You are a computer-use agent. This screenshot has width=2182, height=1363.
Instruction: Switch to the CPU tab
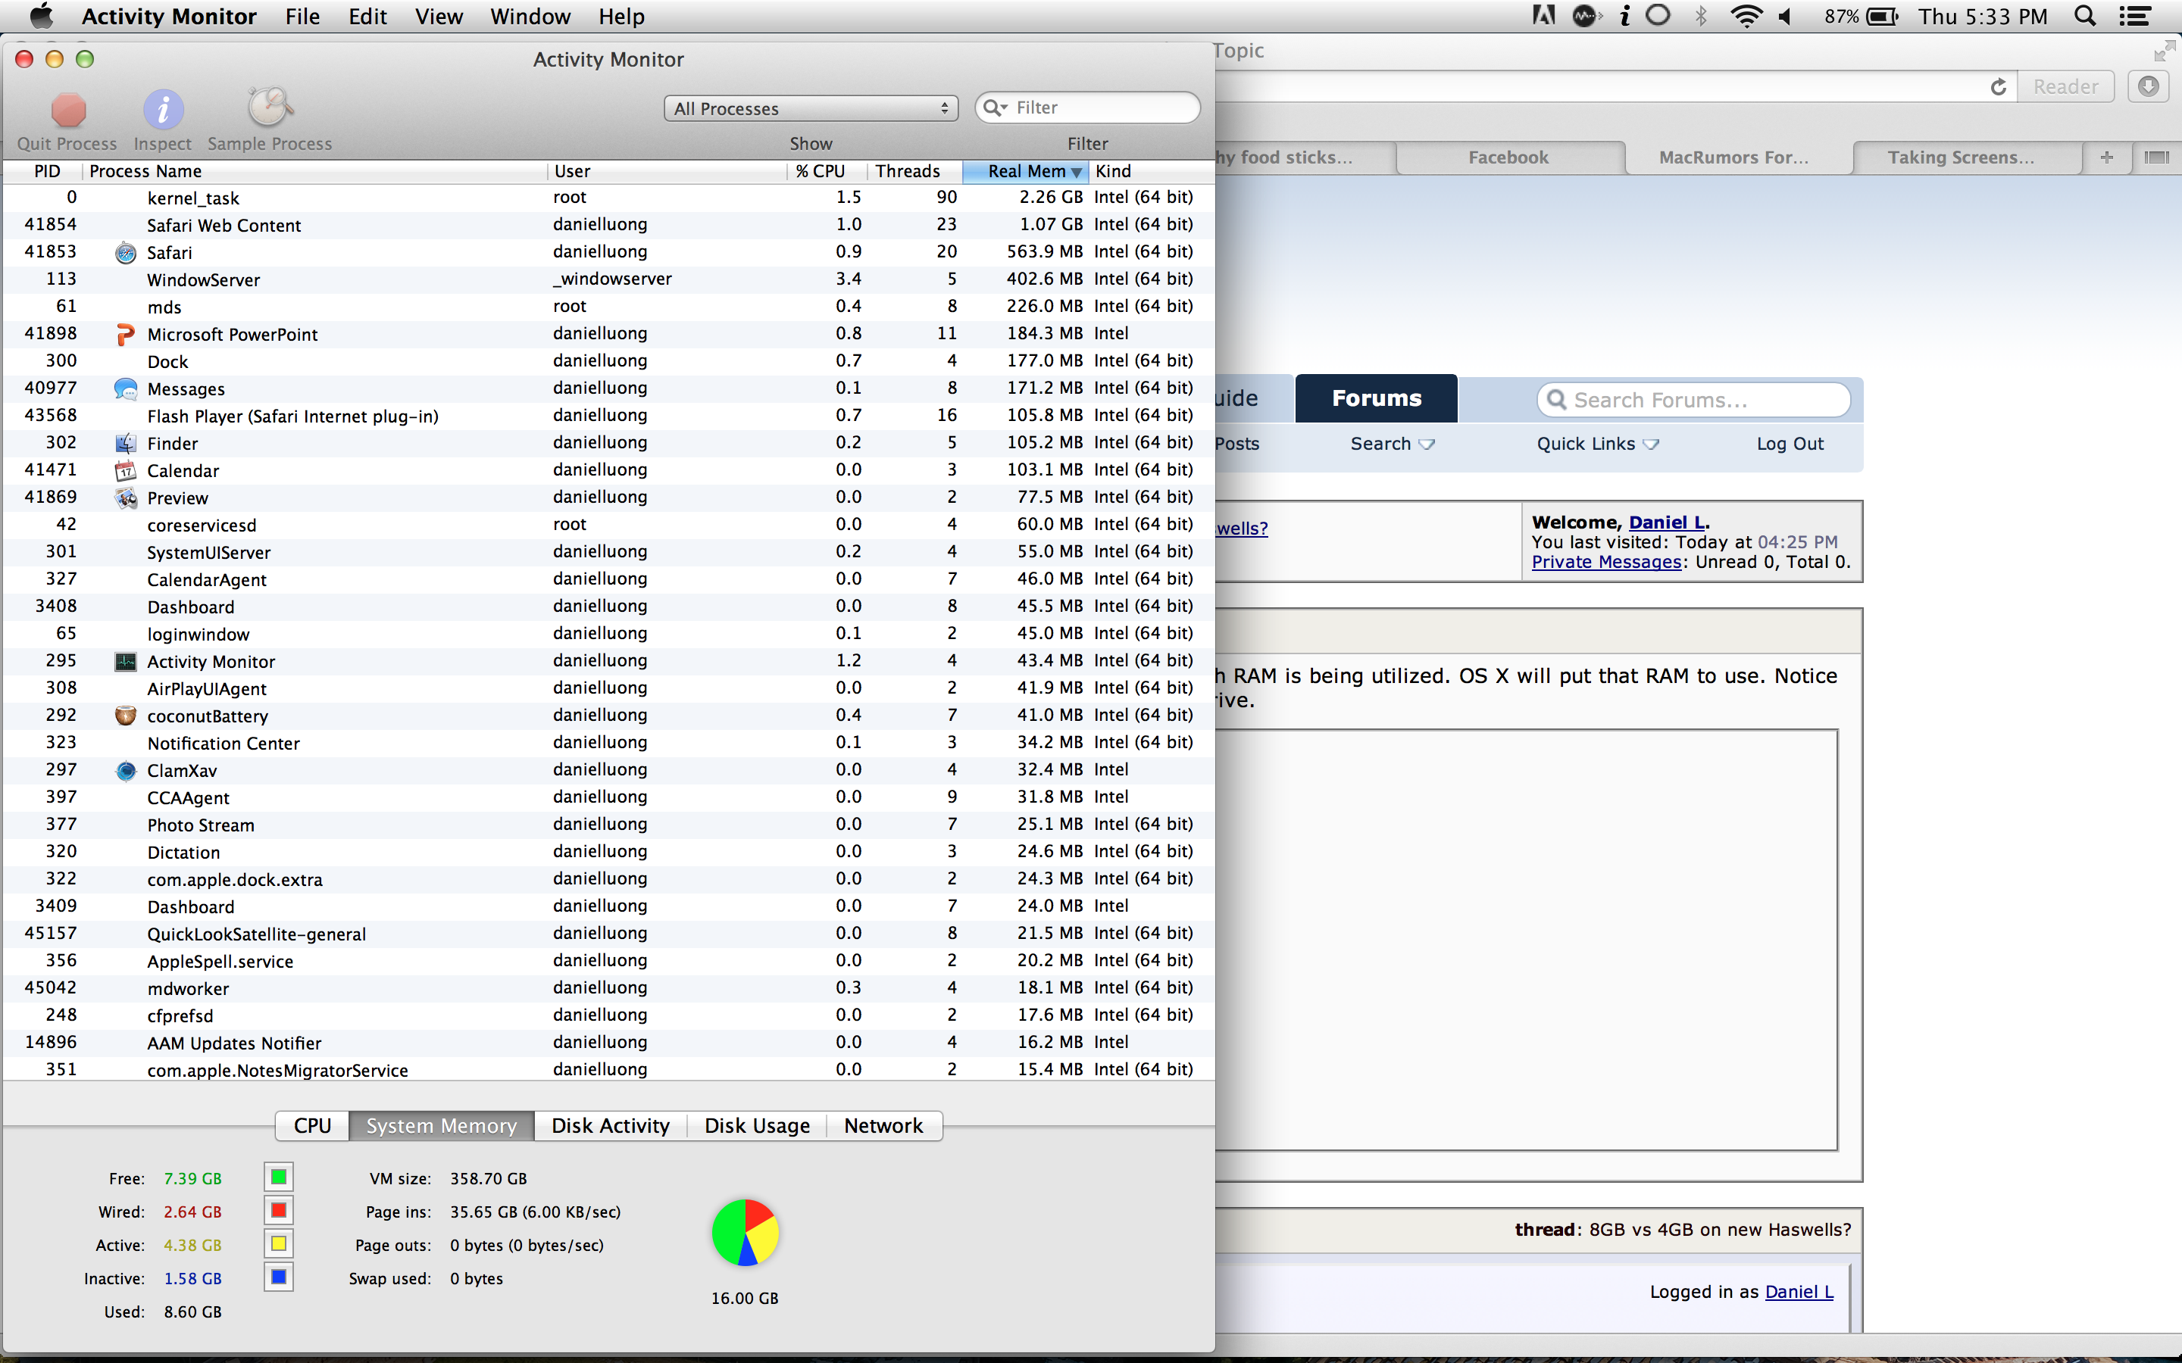[312, 1126]
